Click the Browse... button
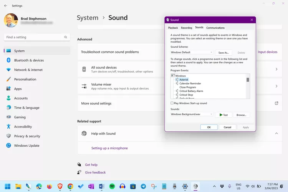Viewport: 288px width, 192px height. click(242, 115)
